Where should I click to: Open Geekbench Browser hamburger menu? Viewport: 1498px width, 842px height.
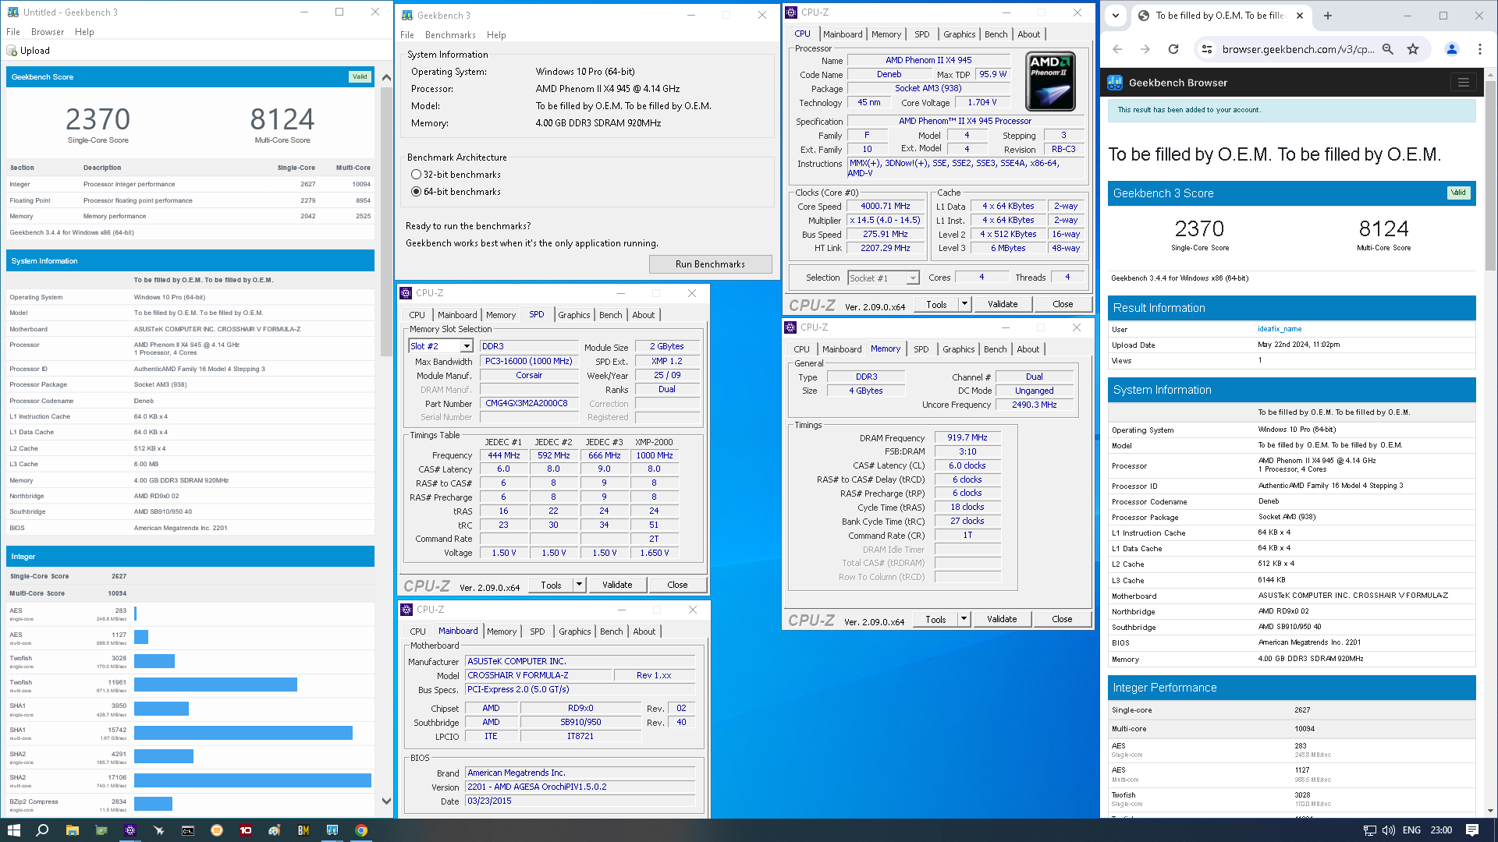pos(1464,83)
